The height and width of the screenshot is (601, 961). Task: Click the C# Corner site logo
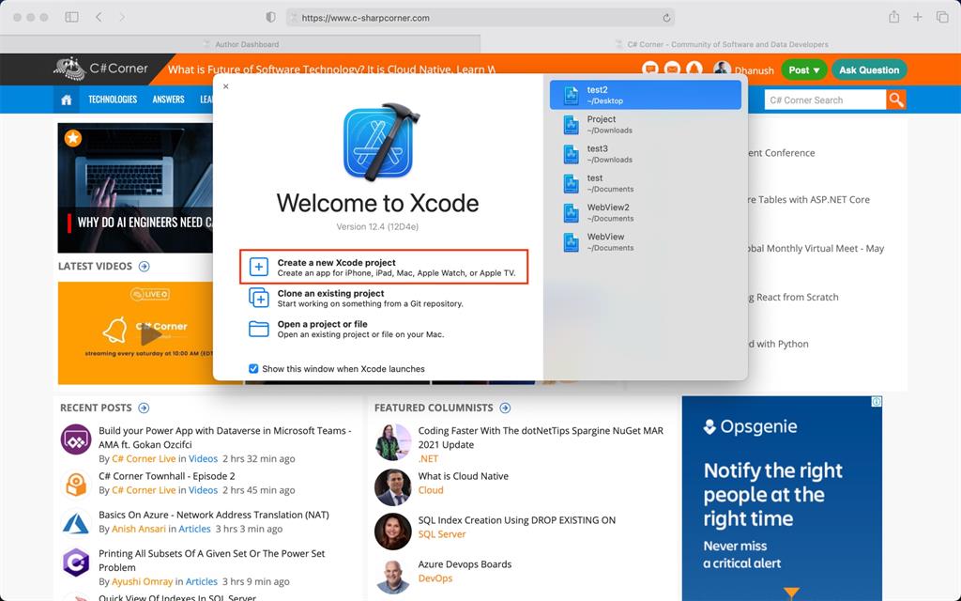tap(100, 69)
